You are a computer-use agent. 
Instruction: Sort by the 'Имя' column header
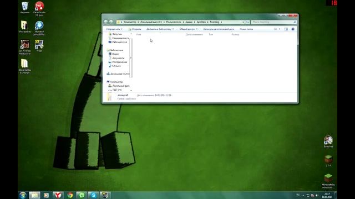tap(139, 34)
